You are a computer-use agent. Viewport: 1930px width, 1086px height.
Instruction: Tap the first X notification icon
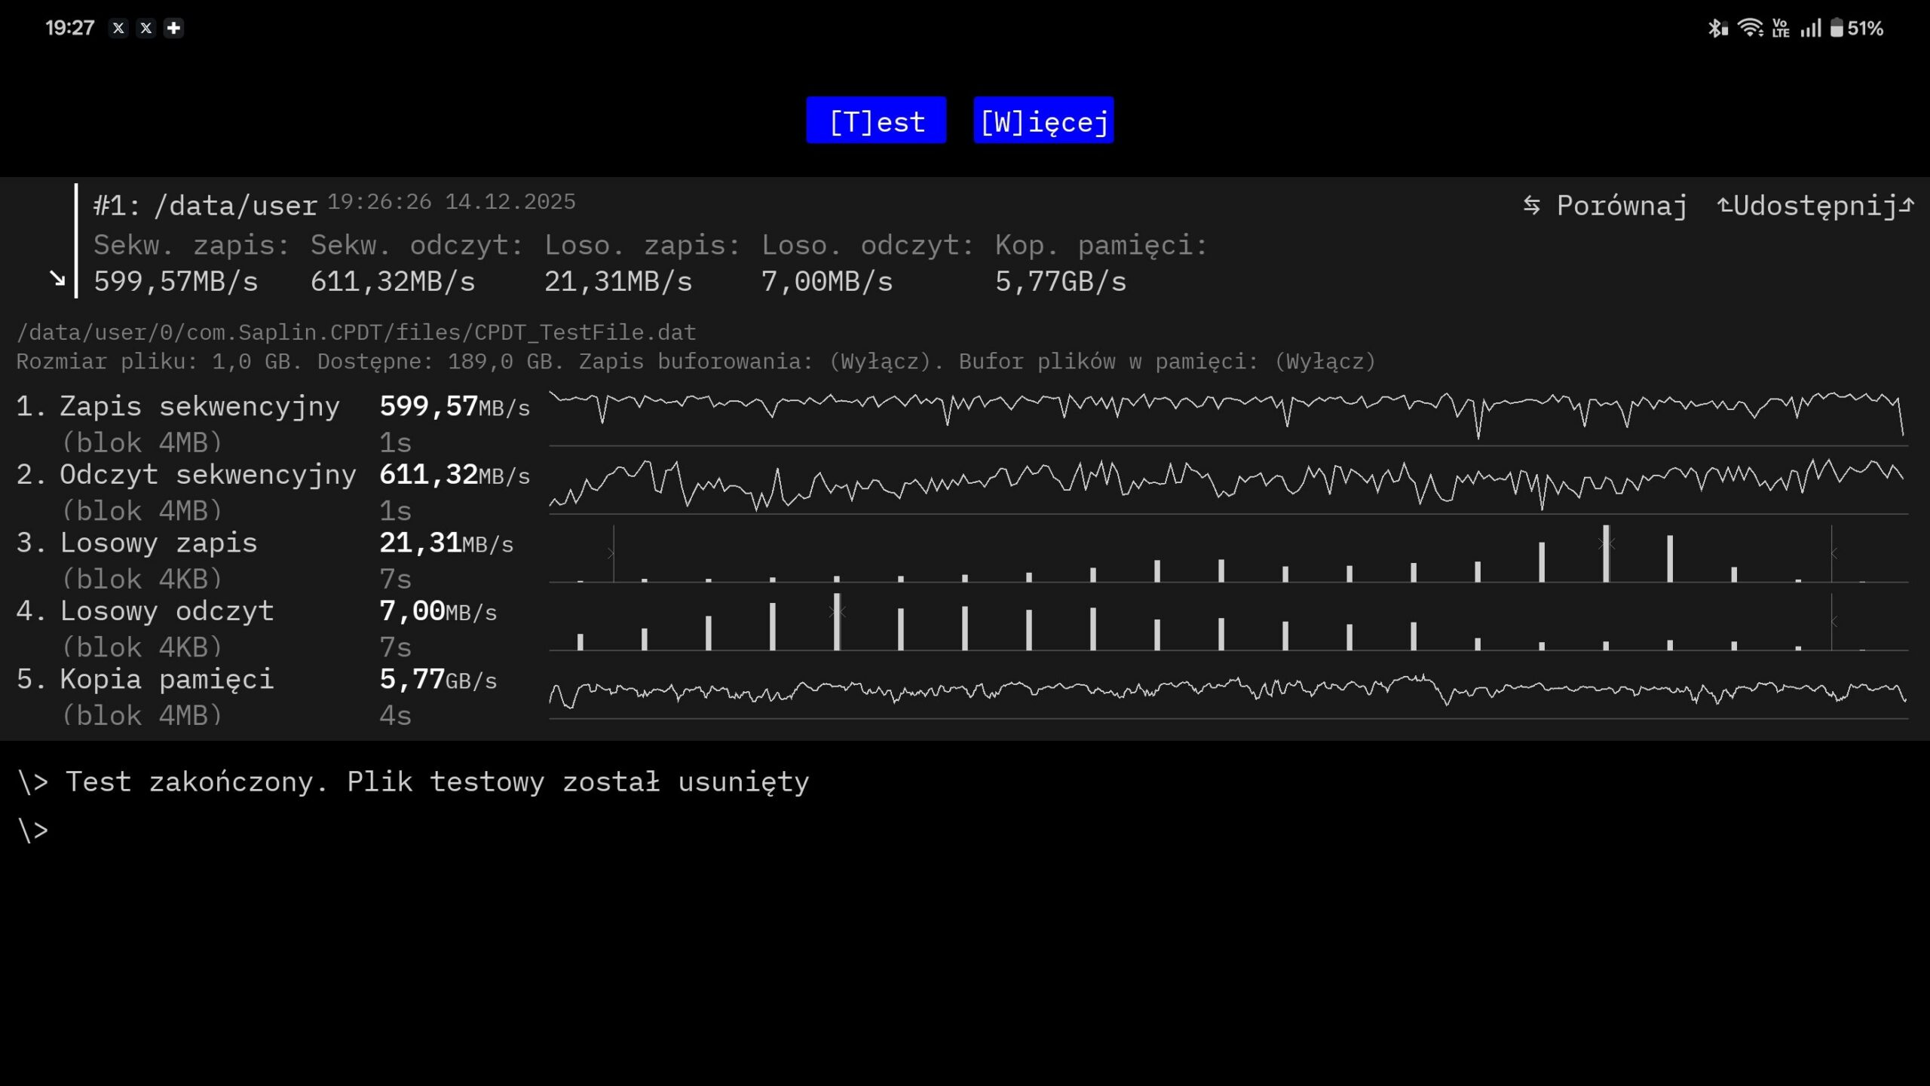118,28
